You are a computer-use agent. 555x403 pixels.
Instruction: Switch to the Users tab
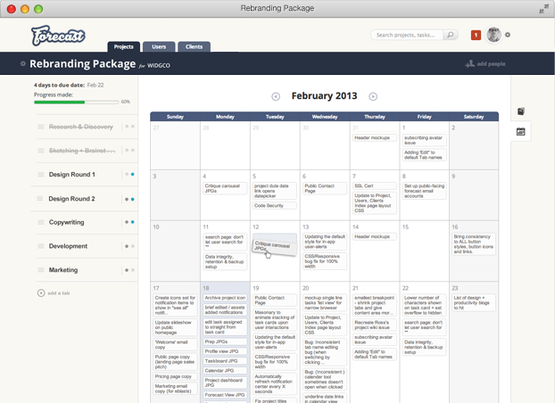tap(159, 46)
